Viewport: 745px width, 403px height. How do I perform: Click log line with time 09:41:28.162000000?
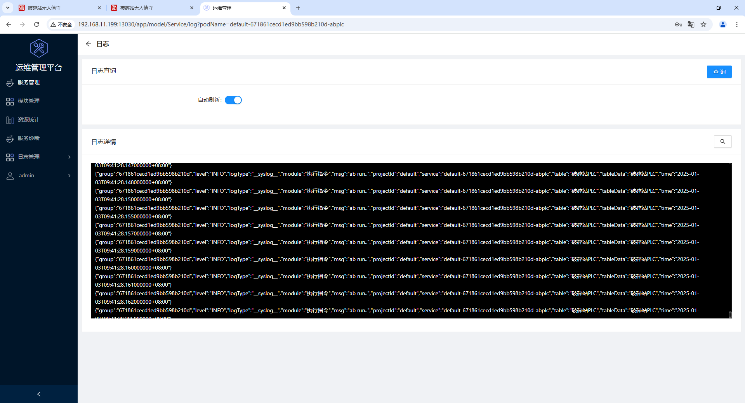tap(397, 297)
